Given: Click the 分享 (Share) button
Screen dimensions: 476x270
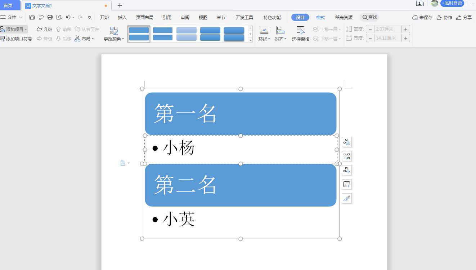Looking at the screenshot, I should click(x=467, y=17).
